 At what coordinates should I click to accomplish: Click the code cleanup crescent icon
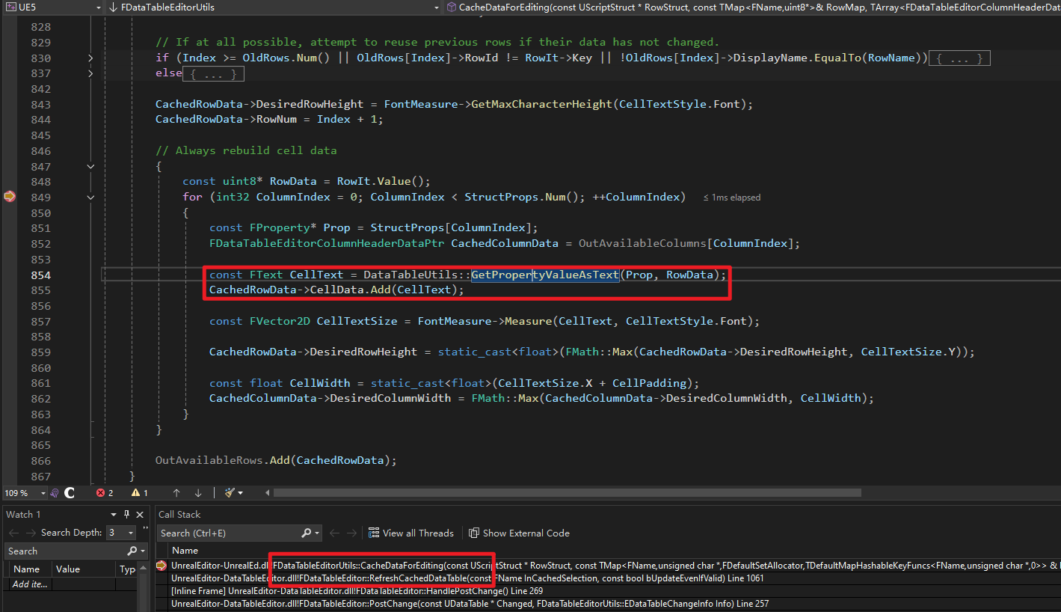pos(70,493)
